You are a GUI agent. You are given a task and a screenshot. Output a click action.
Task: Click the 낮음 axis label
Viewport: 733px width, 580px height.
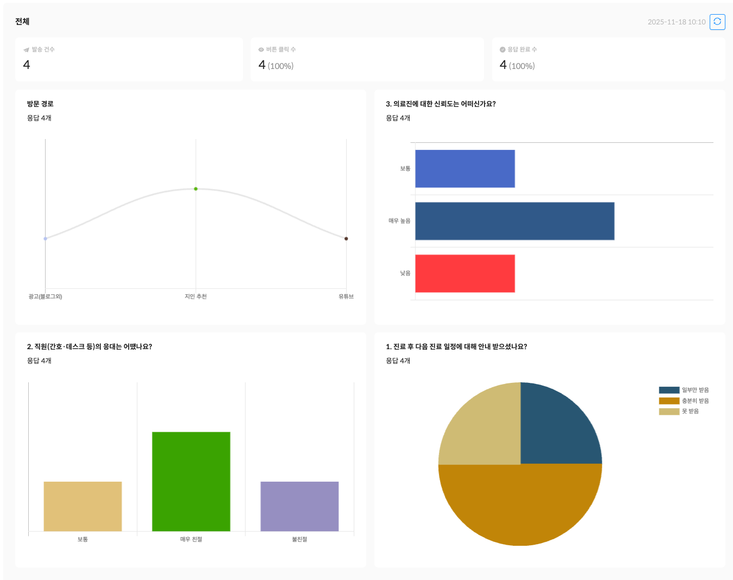405,273
